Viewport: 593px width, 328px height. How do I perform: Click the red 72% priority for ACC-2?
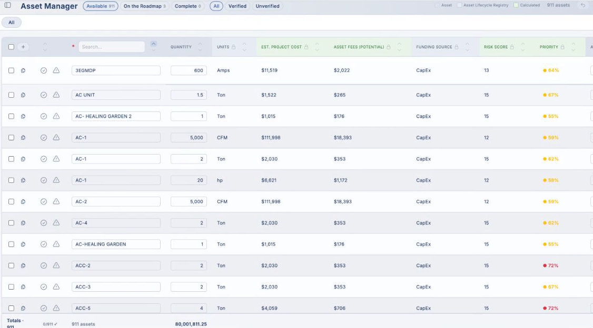click(x=551, y=266)
